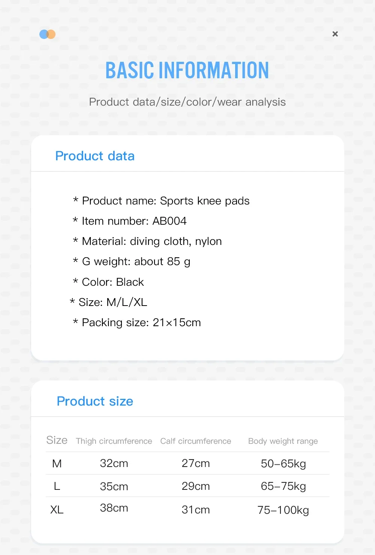This screenshot has width=375, height=555.
Task: Click the Packing size 21×15cm line
Action: (137, 322)
